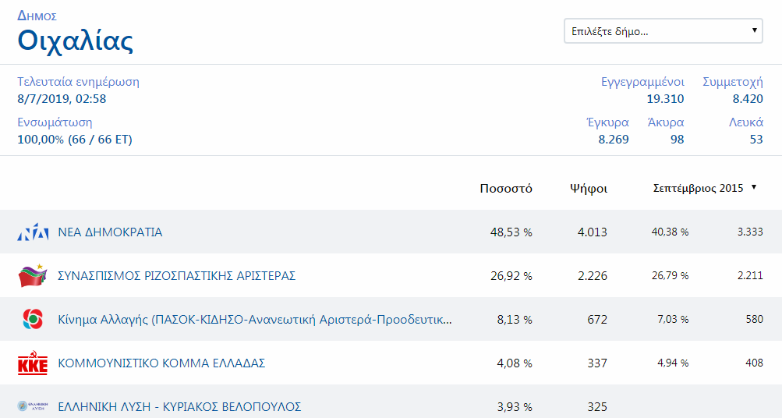This screenshot has width=782, height=418.
Task: Select Νέα Δημοκρατία 2015 percentage 40,38 %
Action: pos(670,232)
